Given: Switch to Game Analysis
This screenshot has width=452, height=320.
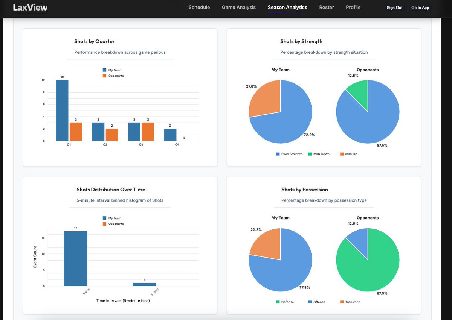Looking at the screenshot, I should (238, 7).
